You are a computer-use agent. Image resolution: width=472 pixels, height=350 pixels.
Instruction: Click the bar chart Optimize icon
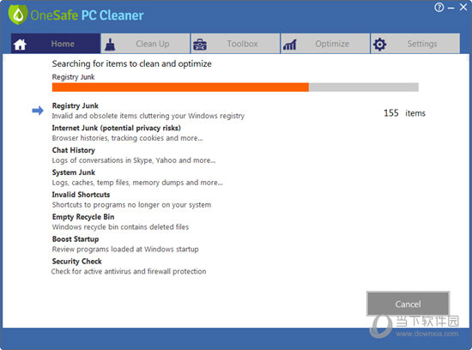point(289,45)
